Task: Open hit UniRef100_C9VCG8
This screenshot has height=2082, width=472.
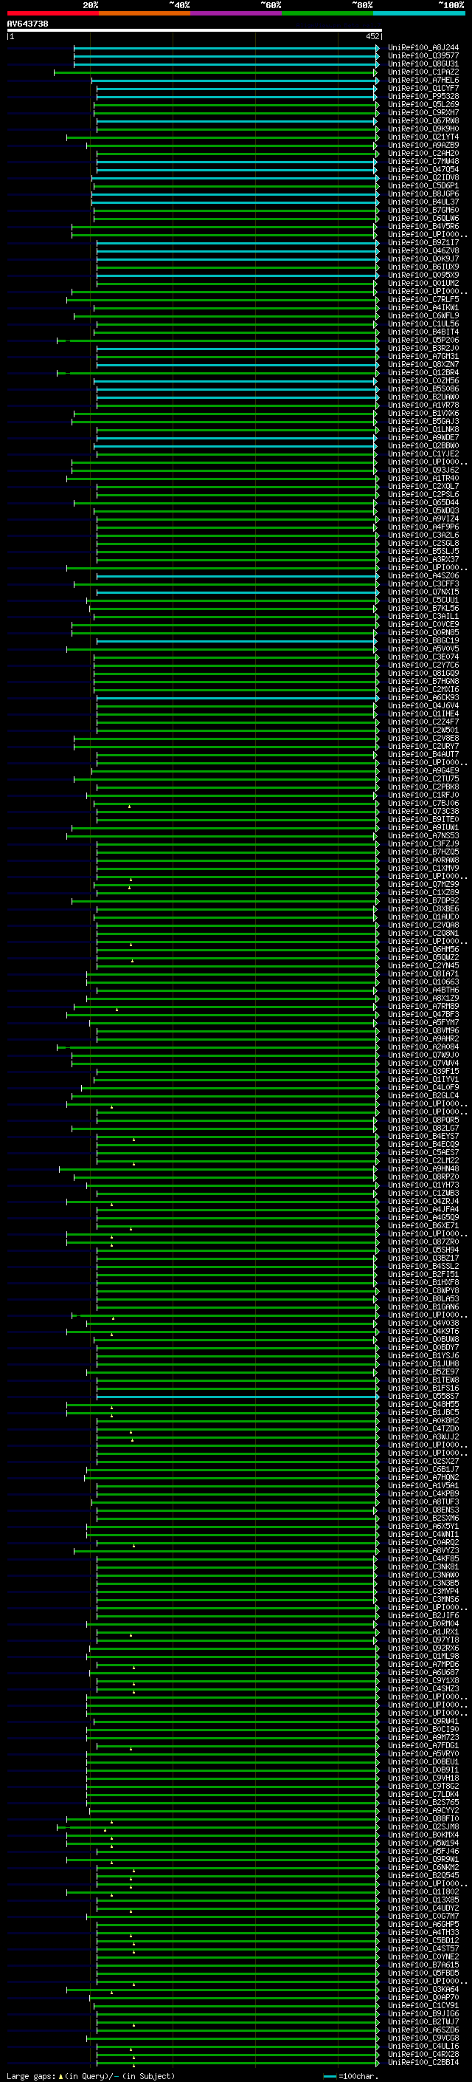Action: pos(423,2038)
